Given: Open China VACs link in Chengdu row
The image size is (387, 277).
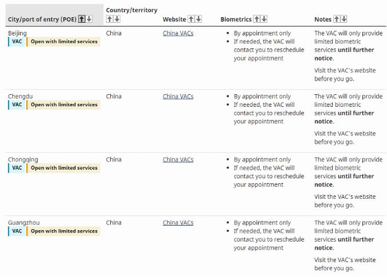Looking at the screenshot, I should [178, 97].
